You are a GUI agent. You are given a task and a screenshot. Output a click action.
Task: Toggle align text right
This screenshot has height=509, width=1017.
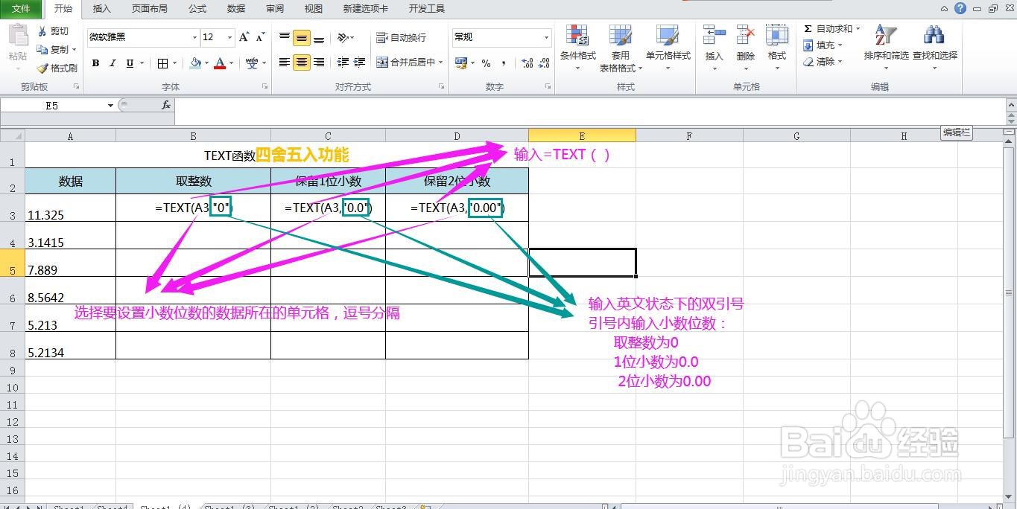tap(319, 63)
